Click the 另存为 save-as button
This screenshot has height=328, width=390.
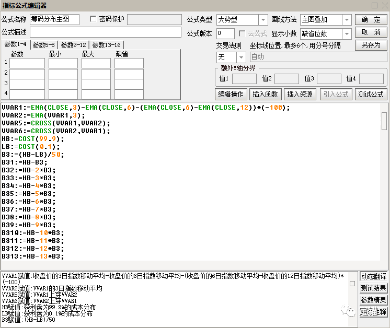(x=371, y=45)
